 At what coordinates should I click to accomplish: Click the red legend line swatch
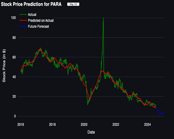pos(23,20)
